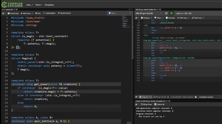222x124 pixels.
Task: Click rename pencil on compiler tab
Action: pos(158,10)
